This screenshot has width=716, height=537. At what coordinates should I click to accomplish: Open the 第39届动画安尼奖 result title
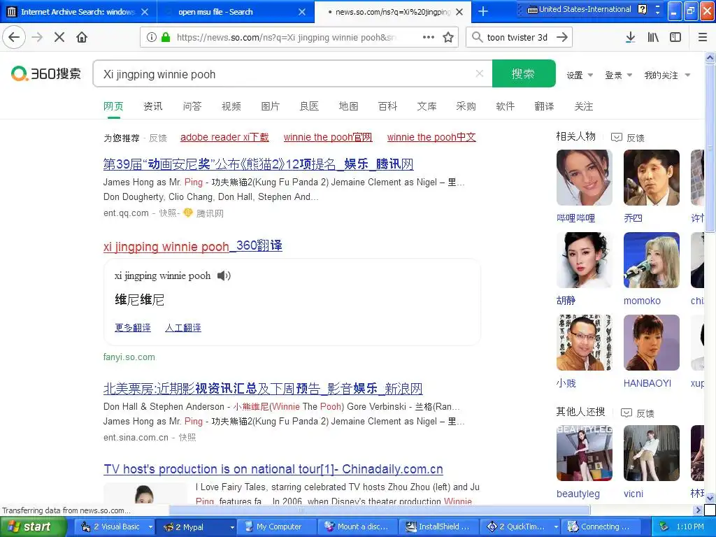click(259, 164)
